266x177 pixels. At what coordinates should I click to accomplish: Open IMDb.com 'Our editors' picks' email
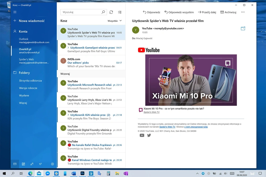point(92,62)
